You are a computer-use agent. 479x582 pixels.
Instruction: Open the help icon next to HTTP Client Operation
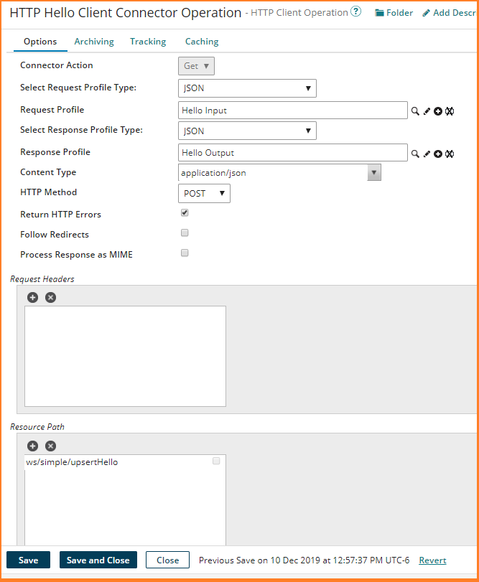(x=355, y=12)
